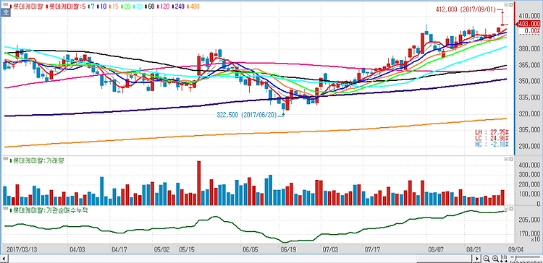Click the 롯데케미칼:기관순매수누적 indicator label
The width and height of the screenshot is (543, 263).
(x=49, y=210)
